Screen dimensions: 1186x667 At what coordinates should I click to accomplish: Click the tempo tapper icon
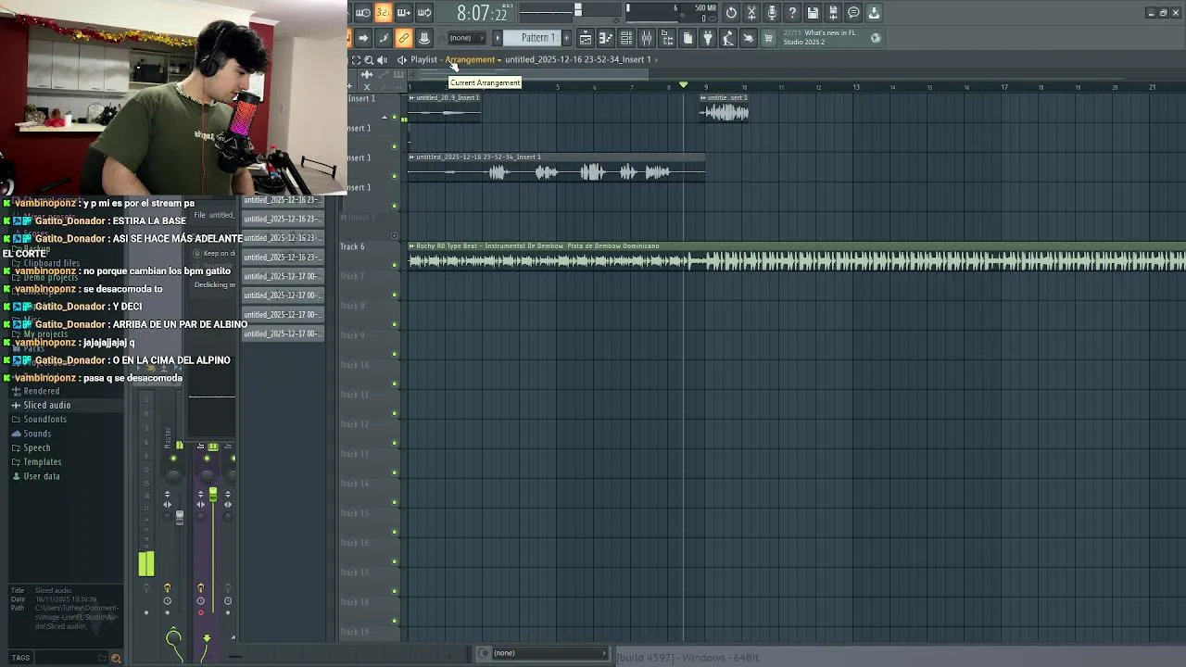pyautogui.click(x=728, y=38)
